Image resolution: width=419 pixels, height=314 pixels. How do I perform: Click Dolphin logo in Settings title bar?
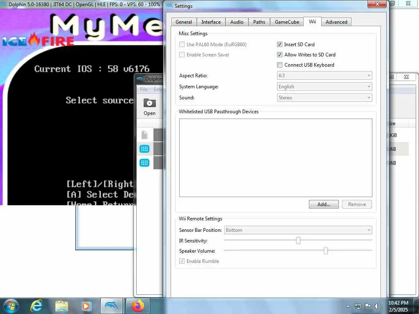tap(169, 6)
